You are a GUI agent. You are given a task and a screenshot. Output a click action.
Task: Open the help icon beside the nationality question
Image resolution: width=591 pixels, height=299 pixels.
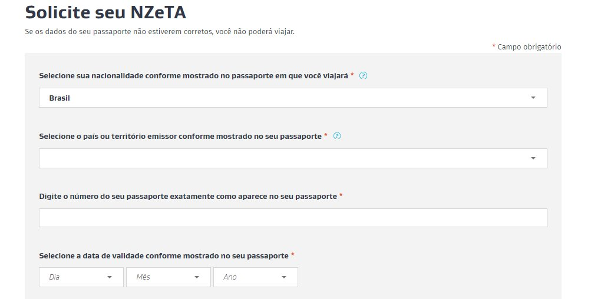[363, 76]
